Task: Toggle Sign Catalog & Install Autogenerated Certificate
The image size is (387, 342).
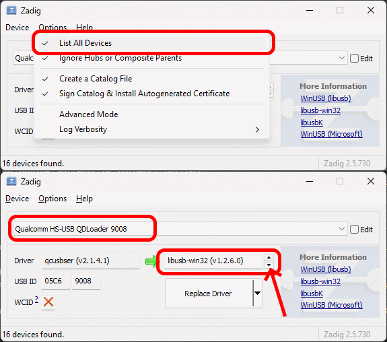Action: (x=152, y=94)
